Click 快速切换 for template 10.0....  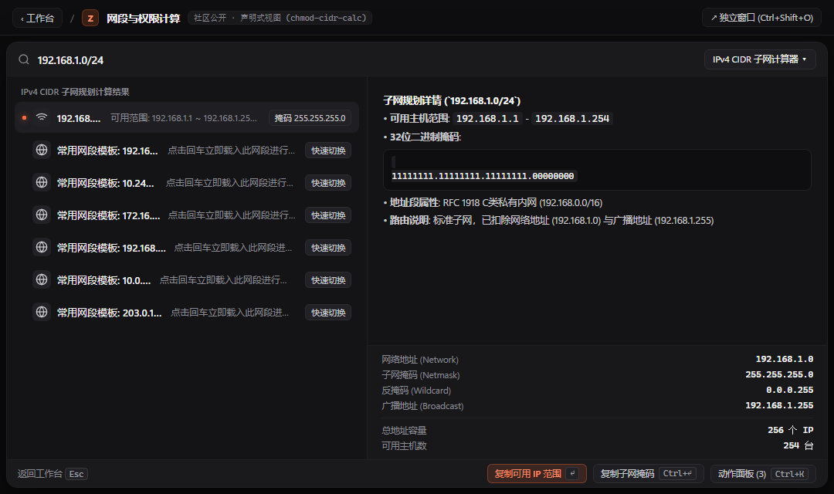328,280
